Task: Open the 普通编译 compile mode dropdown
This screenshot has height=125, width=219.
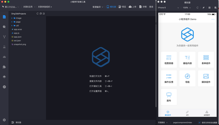Action: tap(98, 7)
